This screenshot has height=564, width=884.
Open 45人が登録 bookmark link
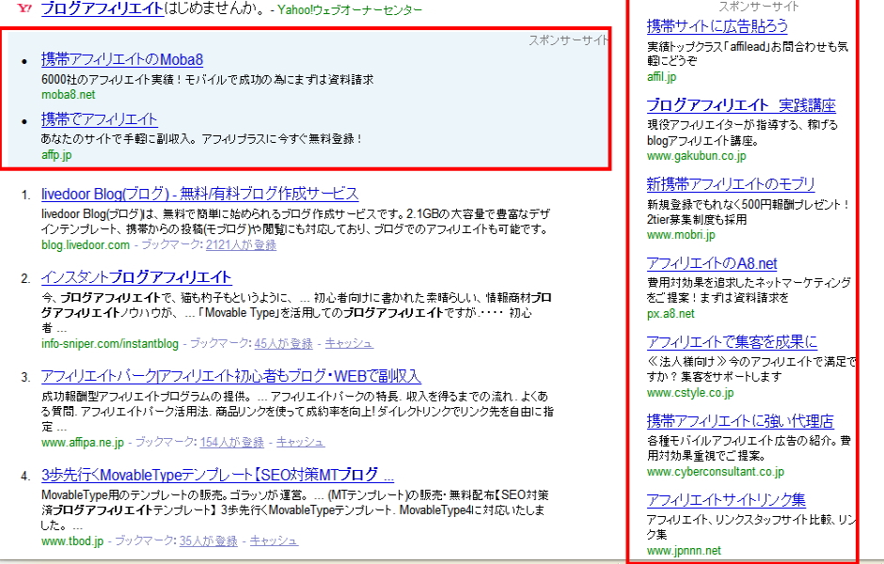coord(284,344)
